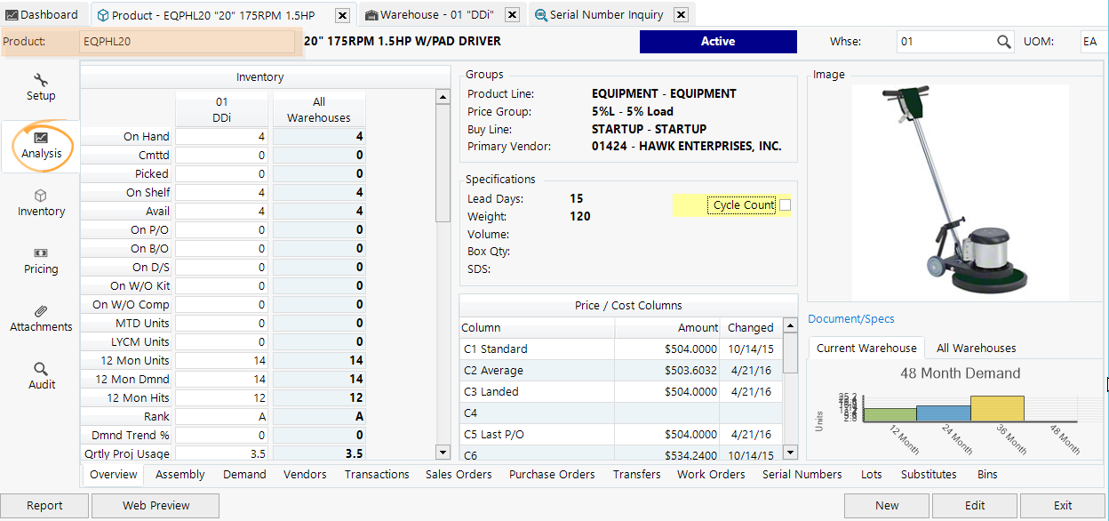Switch to the Demand tab
Viewport: 1109px width, 521px height.
(244, 474)
